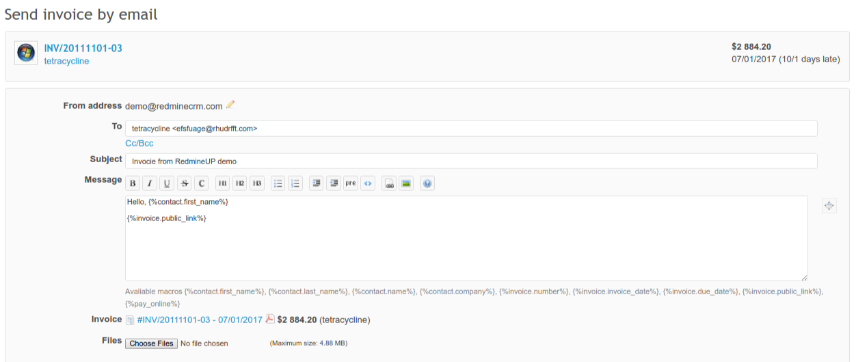Viewport: 856px width, 362px height.
Task: Apply italic formatting to message text
Action: (x=150, y=183)
